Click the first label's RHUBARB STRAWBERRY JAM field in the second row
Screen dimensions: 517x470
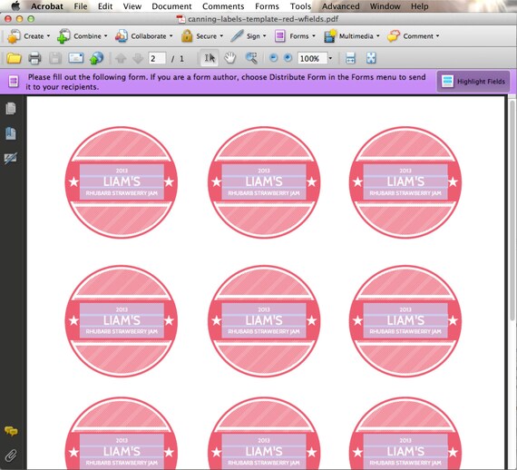tap(122, 331)
